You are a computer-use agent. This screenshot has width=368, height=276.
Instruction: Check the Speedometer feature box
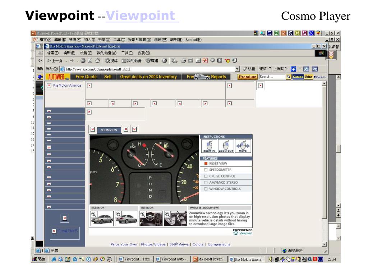(206, 170)
